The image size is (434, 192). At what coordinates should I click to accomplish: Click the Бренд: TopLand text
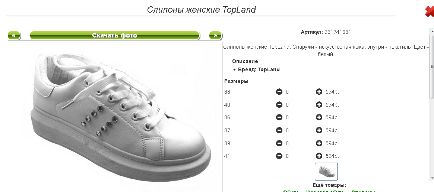pos(259,69)
